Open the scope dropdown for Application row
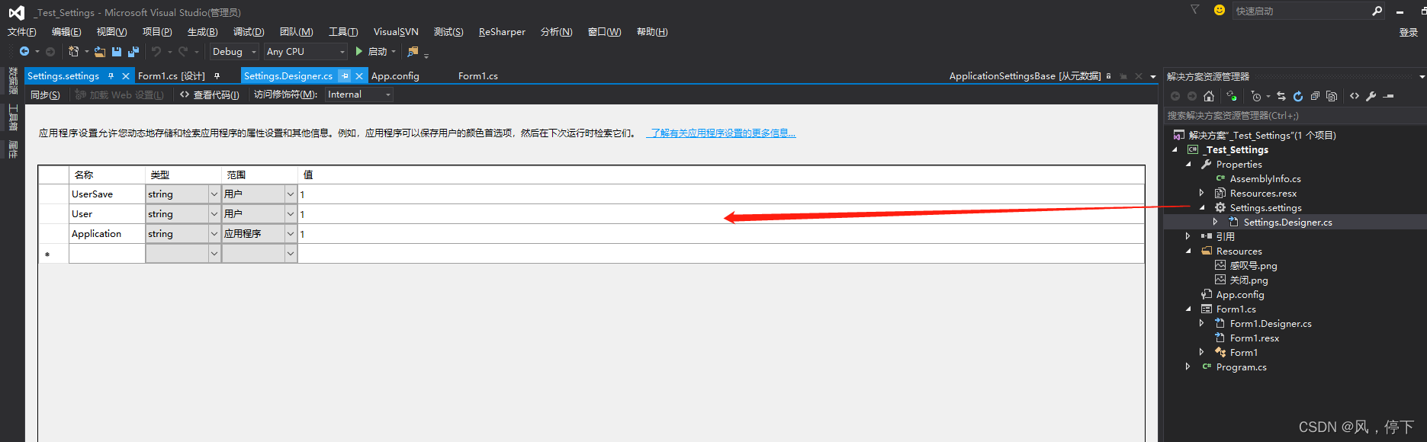The image size is (1427, 442). click(291, 234)
